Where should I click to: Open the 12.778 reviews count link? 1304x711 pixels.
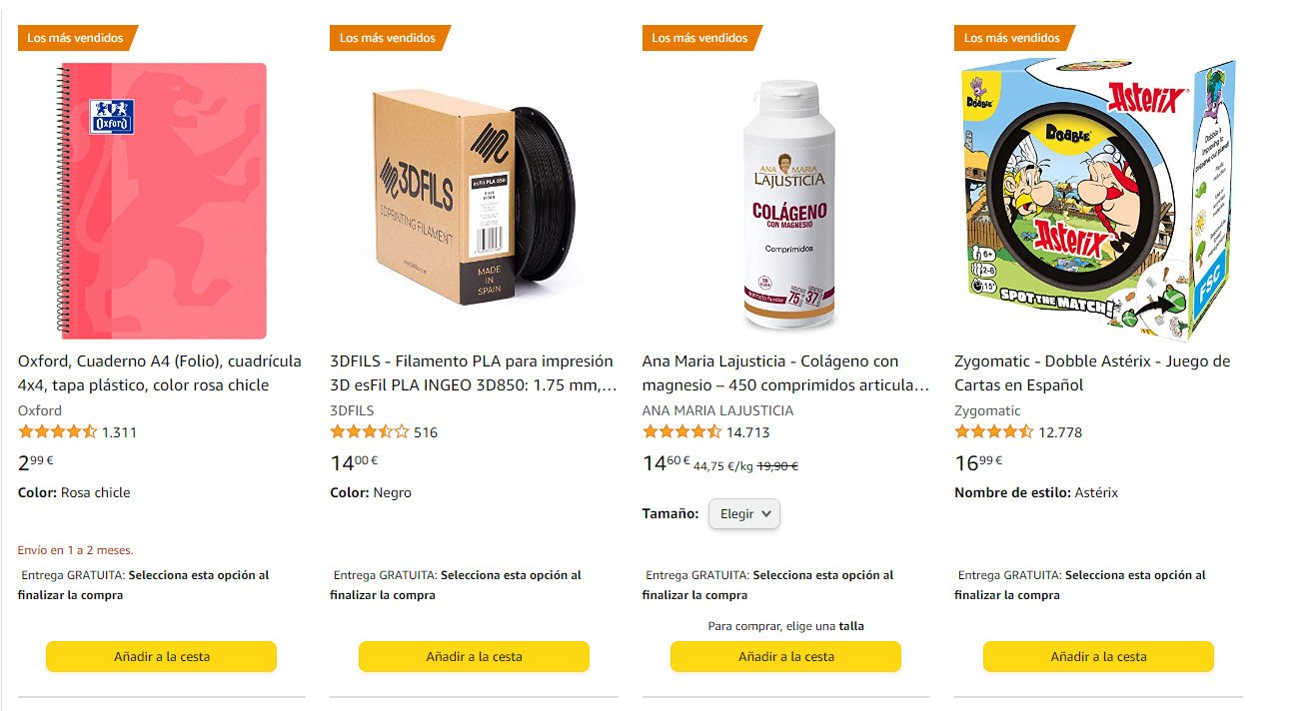1060,432
